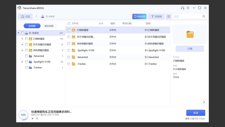Toggle select-all checkbox in file list header
The height and width of the screenshot is (127, 225).
[x=69, y=24]
